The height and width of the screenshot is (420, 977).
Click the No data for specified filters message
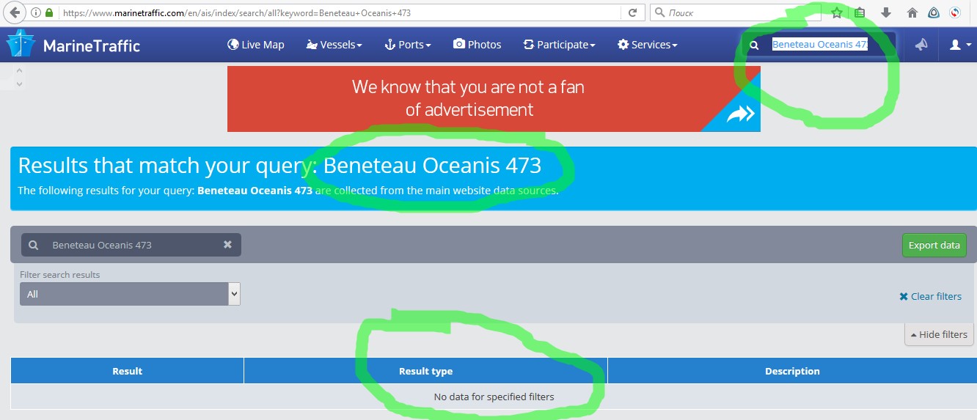(x=494, y=397)
